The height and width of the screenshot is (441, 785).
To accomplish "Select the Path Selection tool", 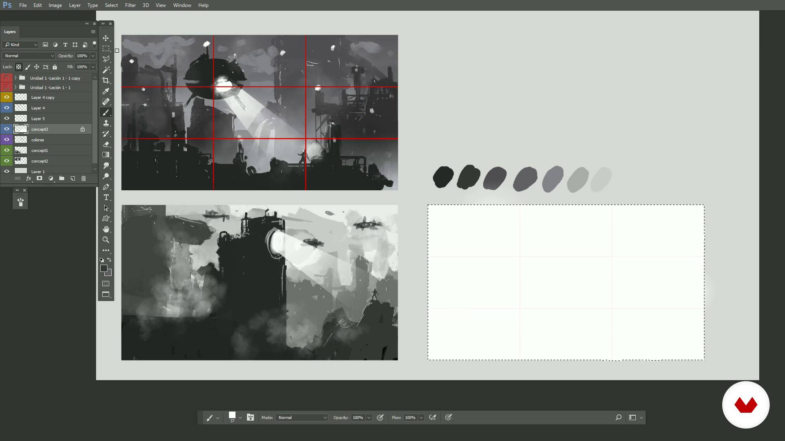I will pos(106,208).
